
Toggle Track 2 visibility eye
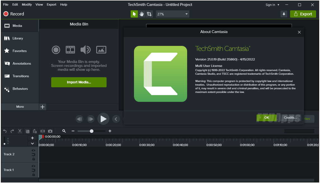tap(34, 151)
